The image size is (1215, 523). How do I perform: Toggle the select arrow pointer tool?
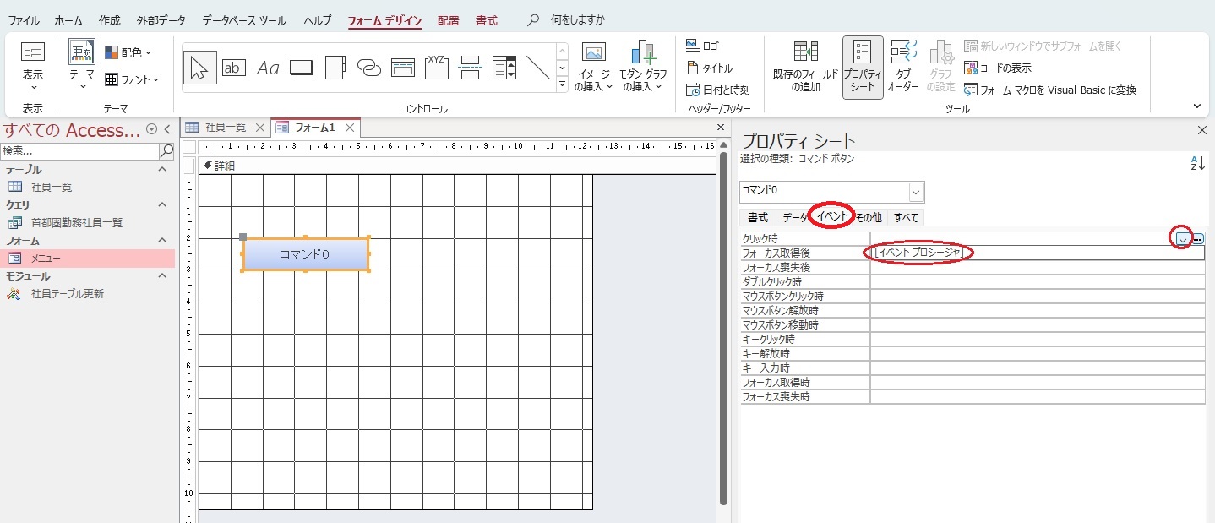(199, 68)
